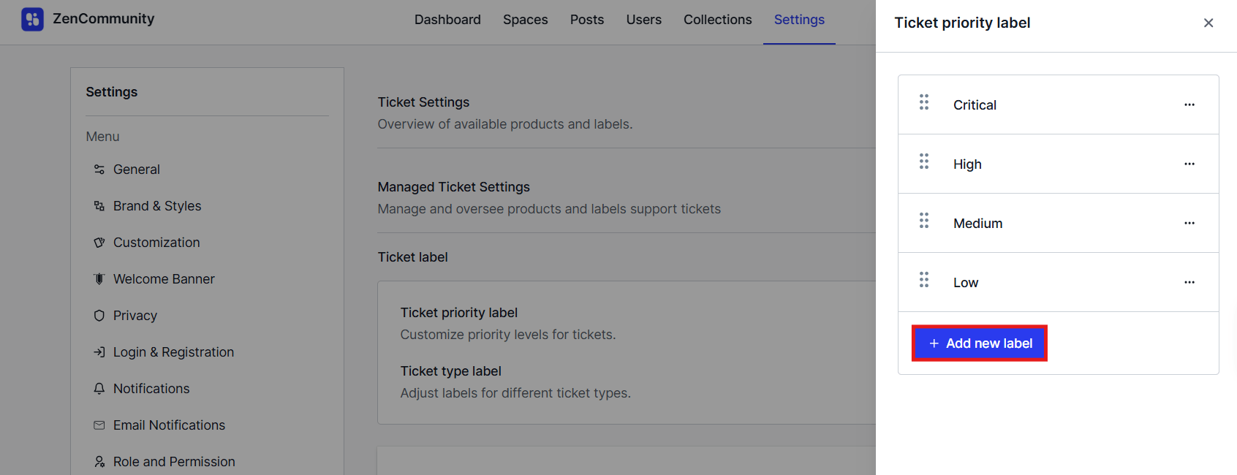Viewport: 1237px width, 475px height.
Task: Click the Managed Ticket Settings heading
Action: [x=454, y=187]
